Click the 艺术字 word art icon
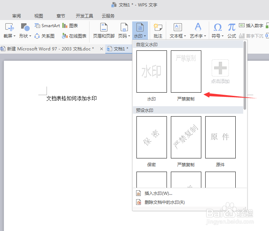Image resolution: width=269 pixels, height=231 pixels. (x=198, y=27)
